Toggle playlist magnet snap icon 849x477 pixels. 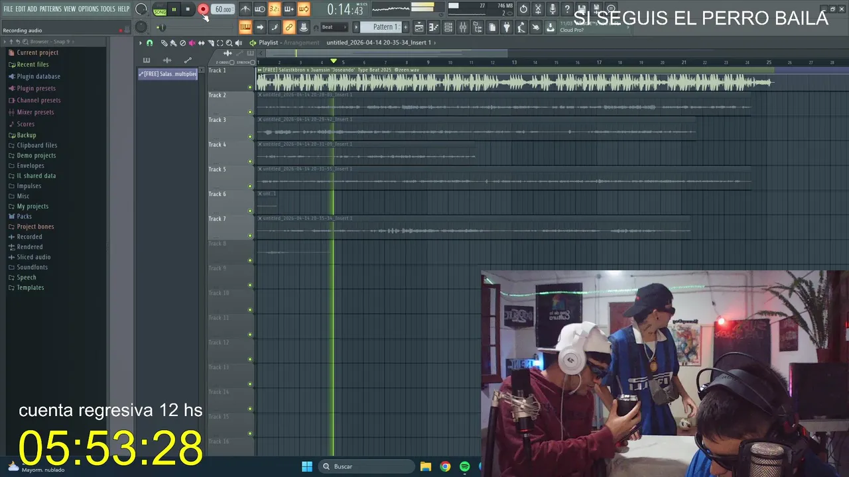pos(150,43)
